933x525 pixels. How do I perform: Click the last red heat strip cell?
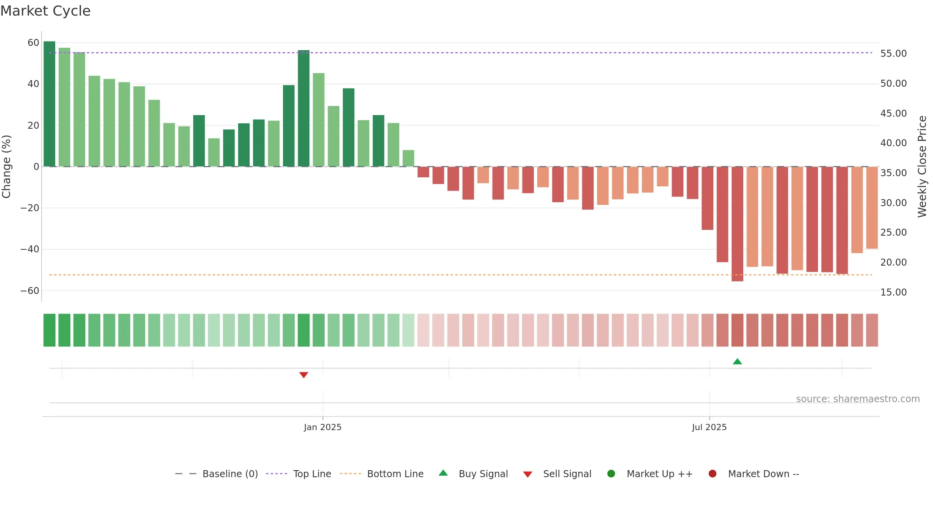[x=872, y=330]
